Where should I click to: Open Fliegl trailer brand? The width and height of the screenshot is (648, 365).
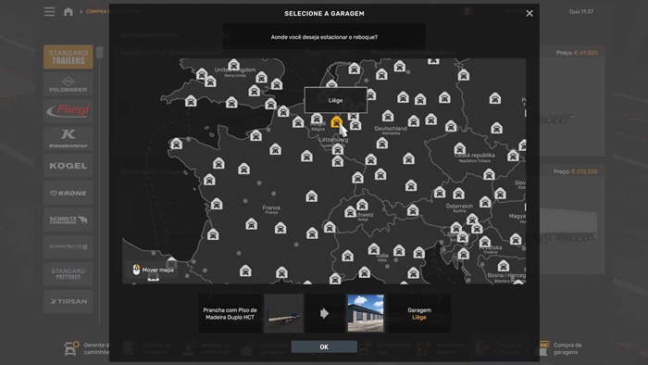click(x=69, y=111)
